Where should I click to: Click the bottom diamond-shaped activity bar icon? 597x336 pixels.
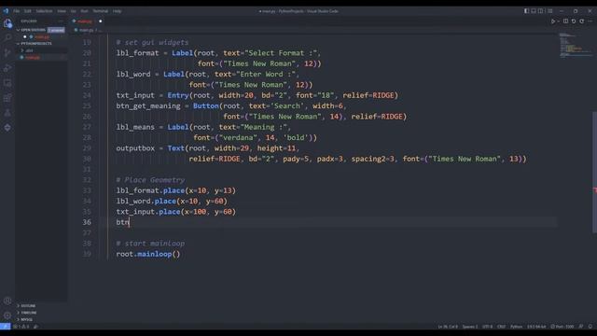click(x=7, y=127)
